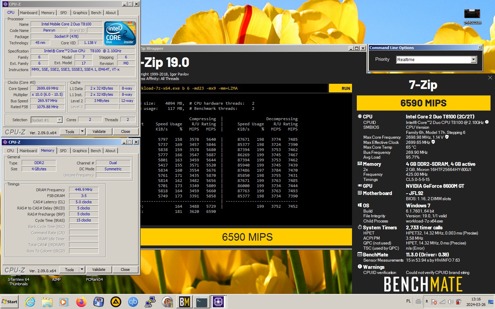Click the PCMark04 desktop icon label
The image size is (495, 309).
[95, 279]
